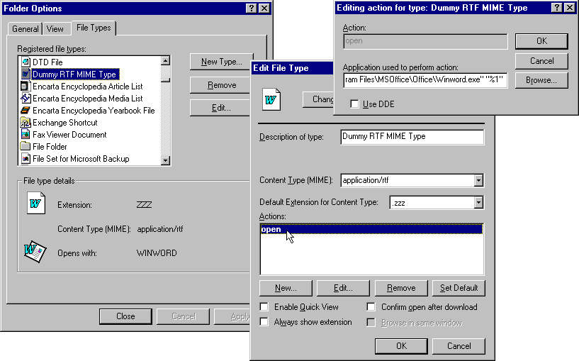579x361 pixels.
Task: Select File Set for Microsoft Backup icon
Action: tap(26, 159)
